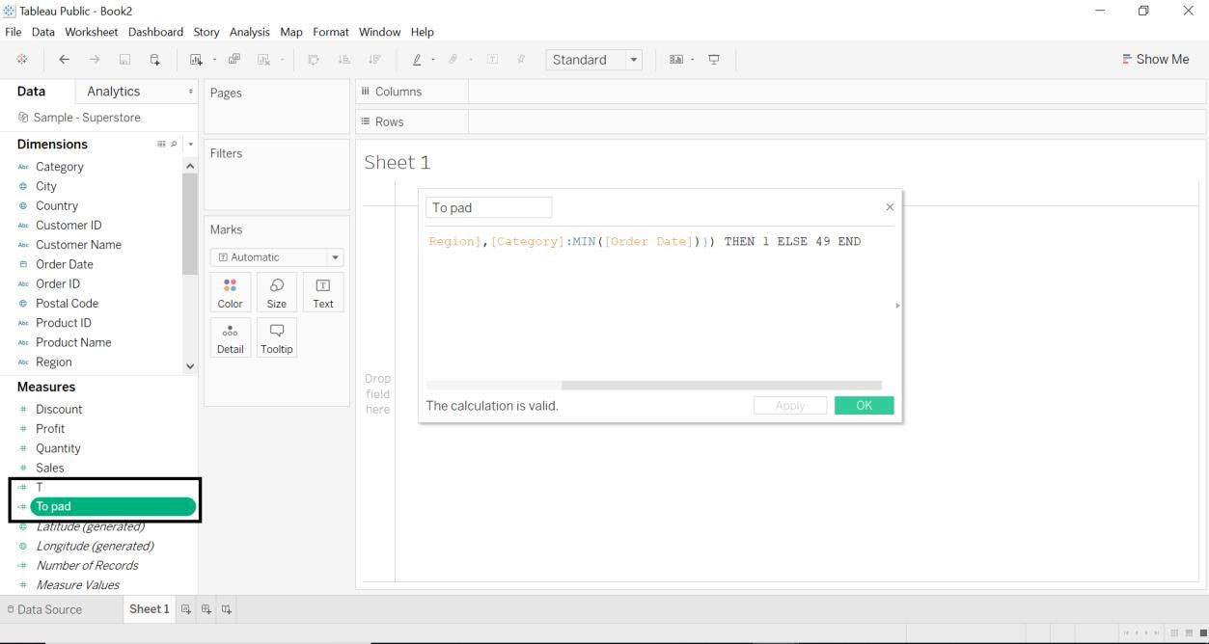The width and height of the screenshot is (1209, 644).
Task: Click the Detail button in Marks card
Action: click(x=230, y=337)
